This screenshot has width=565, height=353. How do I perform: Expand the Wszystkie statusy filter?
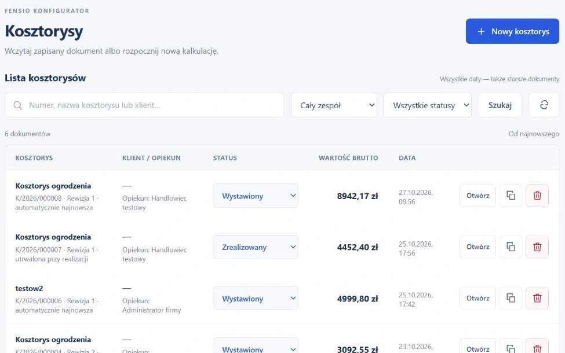pyautogui.click(x=427, y=105)
